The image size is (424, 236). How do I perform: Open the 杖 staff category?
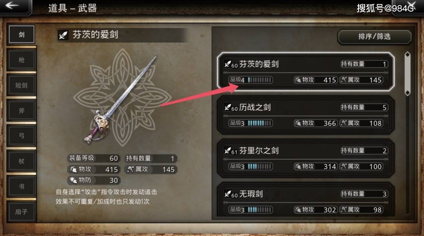[x=22, y=161]
